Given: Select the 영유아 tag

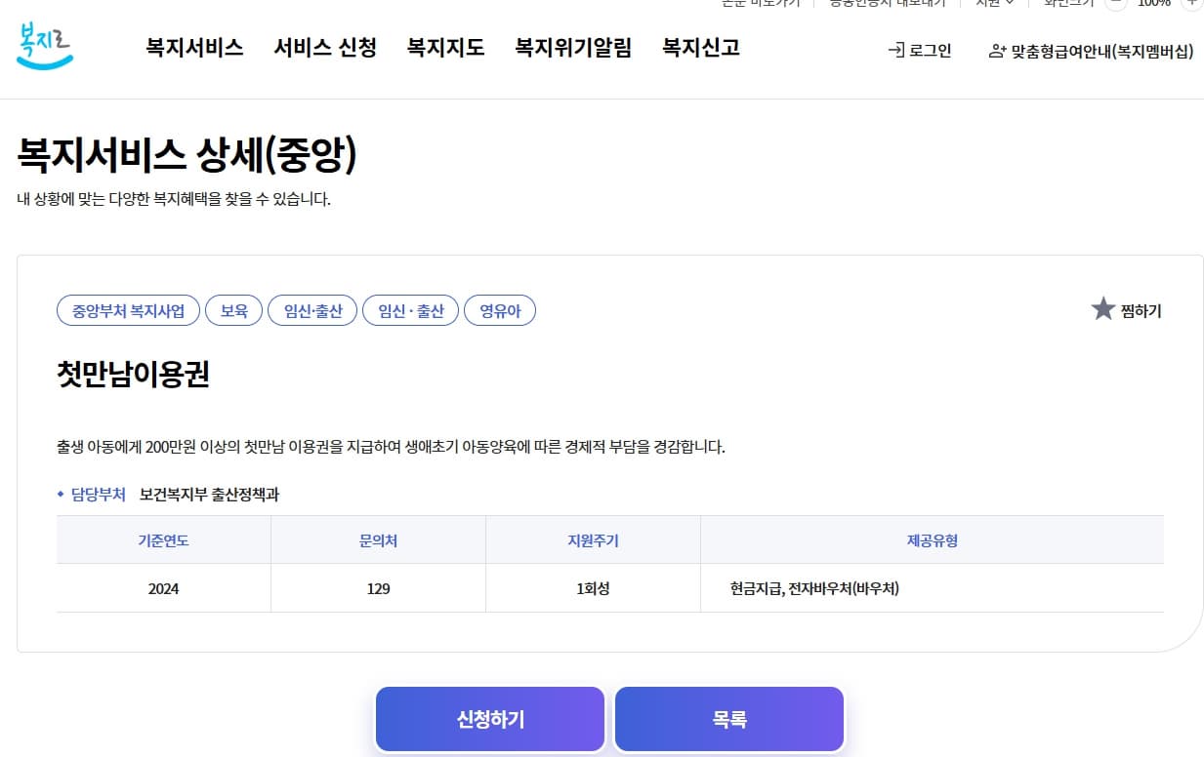Looking at the screenshot, I should tap(500, 310).
